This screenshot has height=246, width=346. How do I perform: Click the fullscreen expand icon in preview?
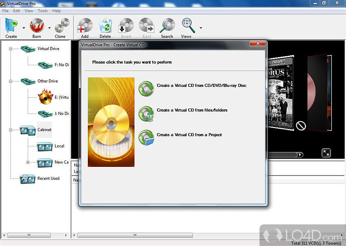click(x=326, y=153)
